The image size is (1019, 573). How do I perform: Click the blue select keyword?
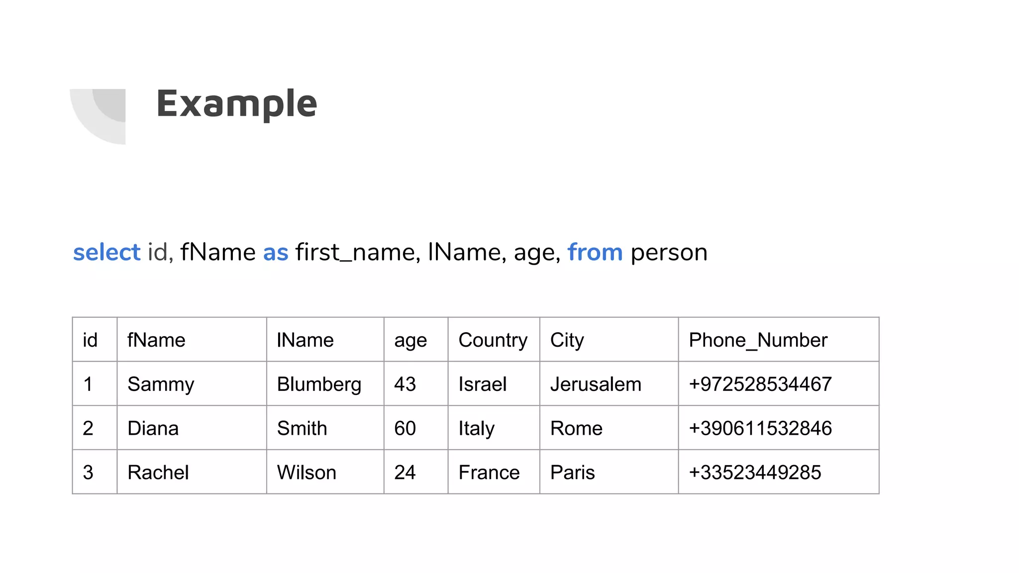tap(106, 252)
